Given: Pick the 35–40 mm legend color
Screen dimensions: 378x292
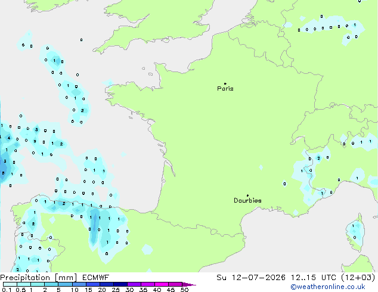Looking at the screenshot, I should 148,284.
